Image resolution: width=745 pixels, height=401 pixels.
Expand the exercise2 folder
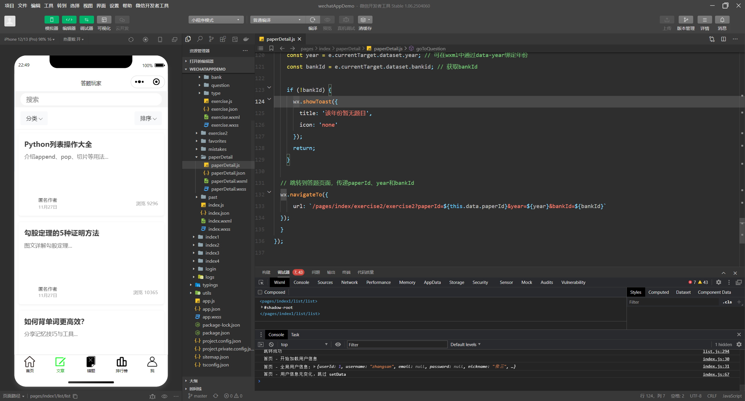click(218, 133)
